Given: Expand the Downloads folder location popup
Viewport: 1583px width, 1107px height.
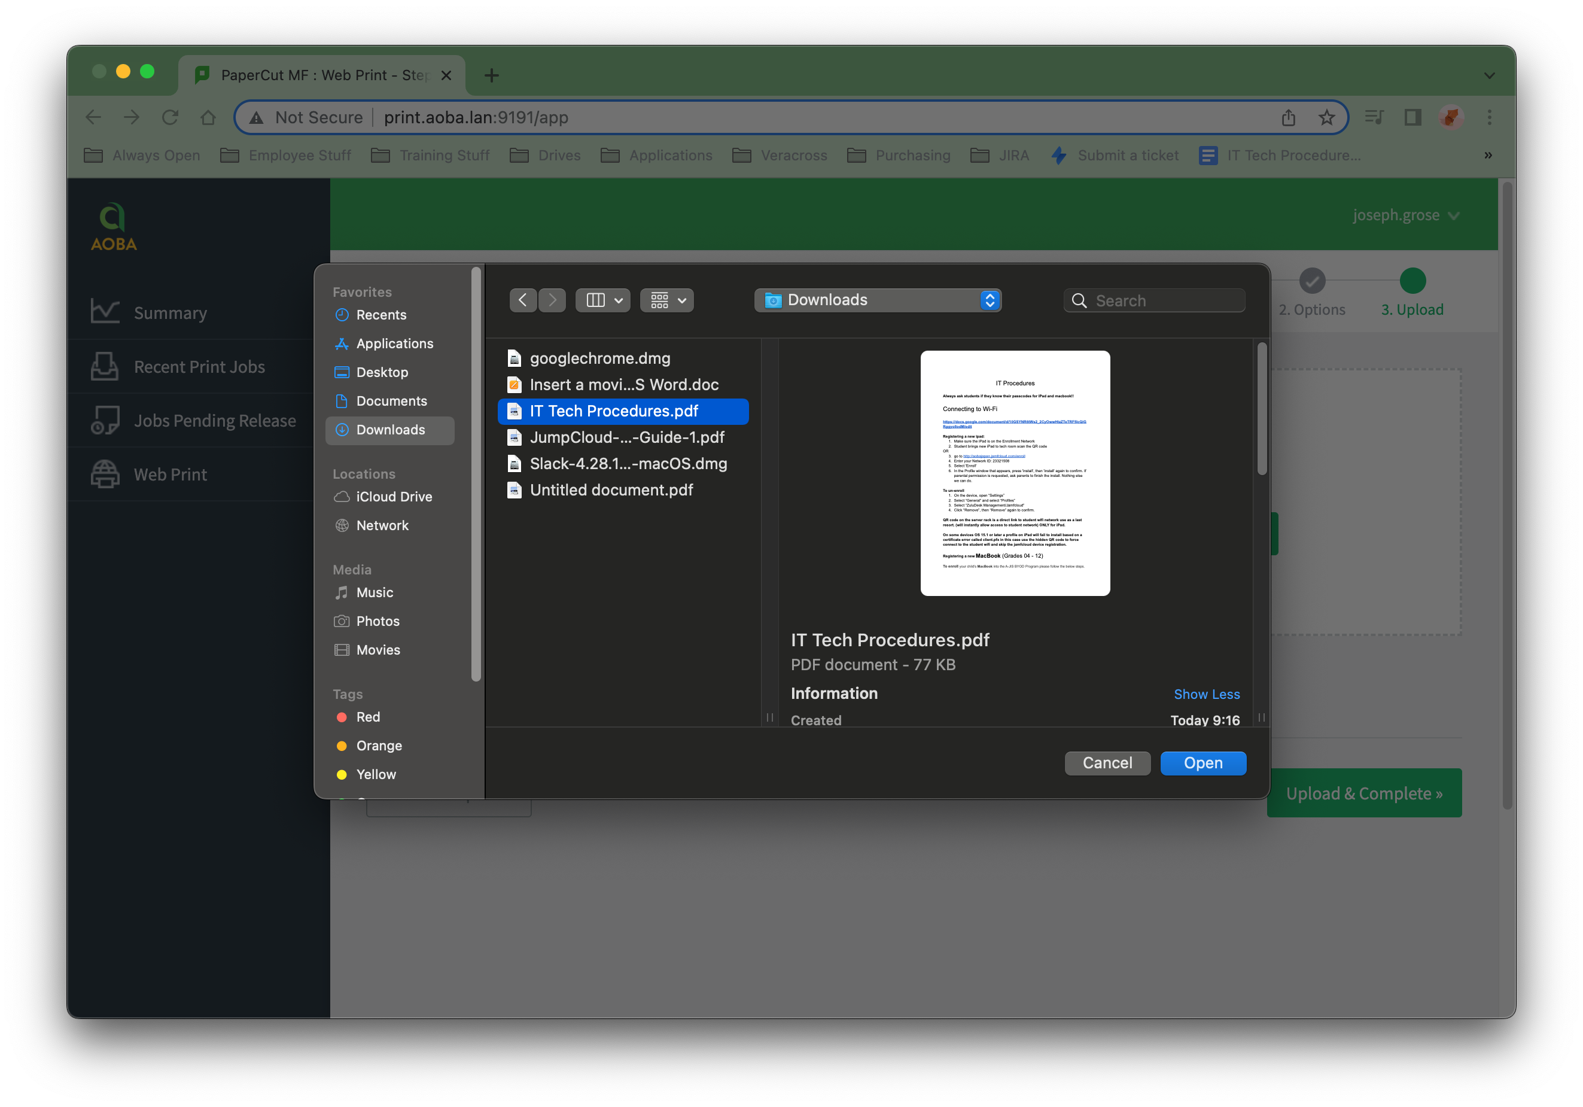Looking at the screenshot, I should [877, 300].
